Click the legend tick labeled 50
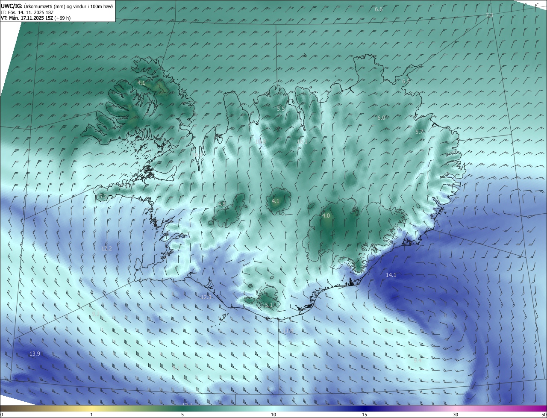This screenshot has height=418, width=547. pos(544,415)
